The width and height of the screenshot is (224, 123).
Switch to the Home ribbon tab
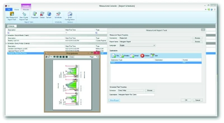coord(17,10)
